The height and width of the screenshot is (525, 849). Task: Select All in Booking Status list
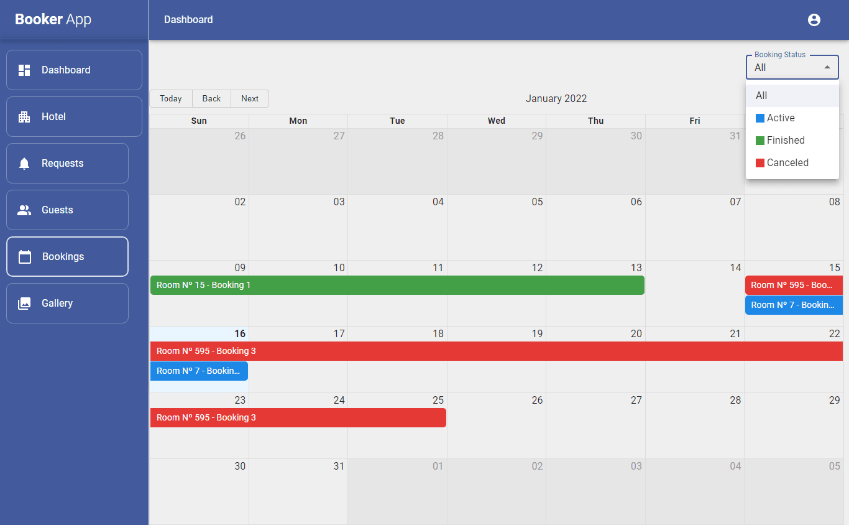point(761,96)
